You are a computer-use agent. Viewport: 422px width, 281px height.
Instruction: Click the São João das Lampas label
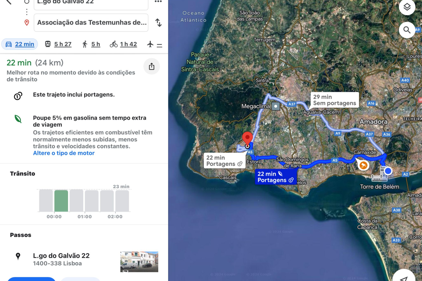pyautogui.click(x=250, y=16)
